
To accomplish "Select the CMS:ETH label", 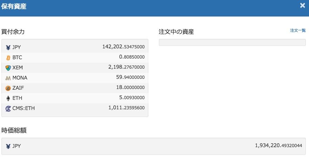I will pos(23,108).
